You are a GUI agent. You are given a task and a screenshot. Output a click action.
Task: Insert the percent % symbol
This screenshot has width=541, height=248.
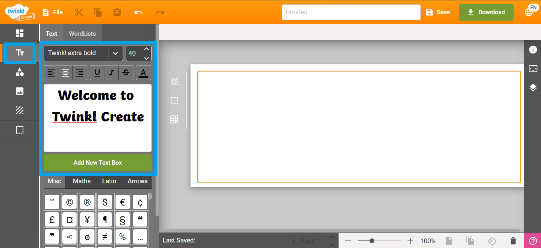click(x=122, y=237)
